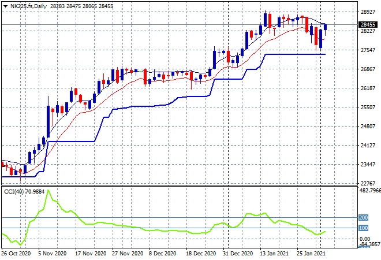Click the 5 Nov 2020 date label
381x260 pixels.
click(52, 254)
